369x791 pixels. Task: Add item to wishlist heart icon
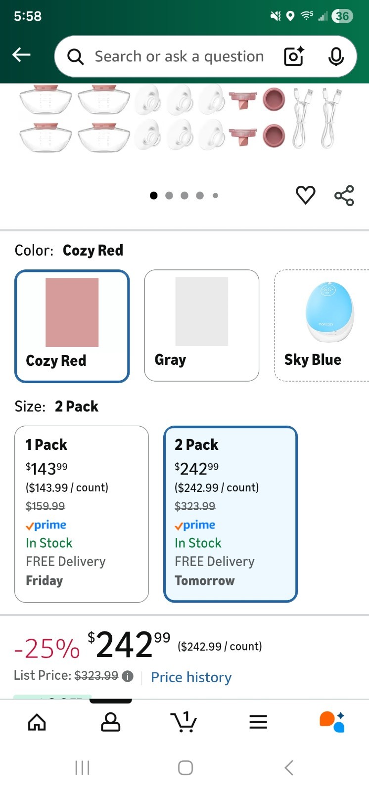[305, 195]
